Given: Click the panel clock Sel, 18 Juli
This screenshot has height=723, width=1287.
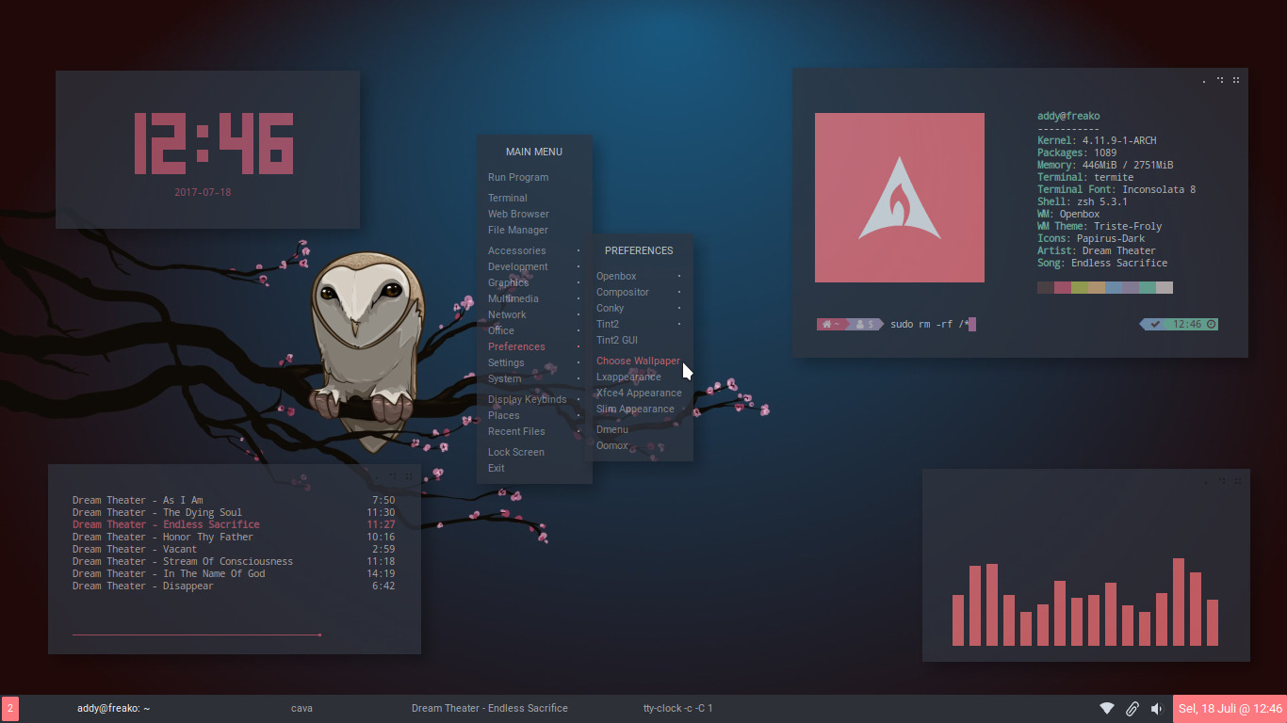Looking at the screenshot, I should click(1230, 708).
